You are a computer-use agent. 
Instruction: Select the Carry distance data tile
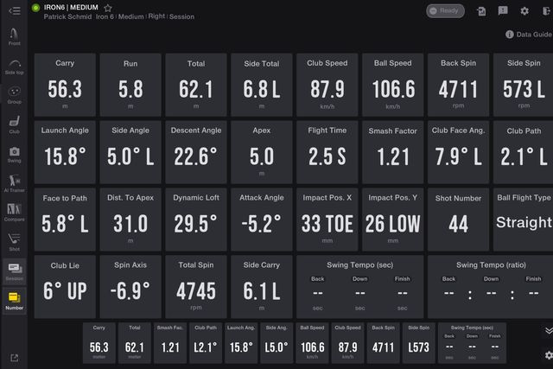65,85
